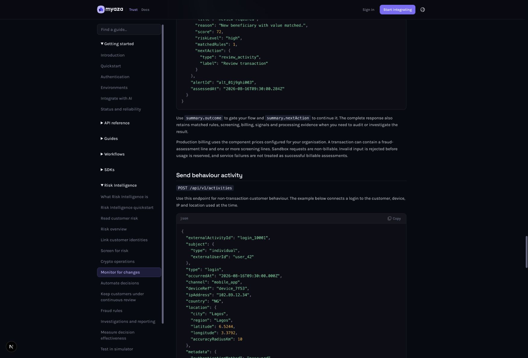The image size is (528, 358).
Task: Open the Environments page
Action: [114, 88]
